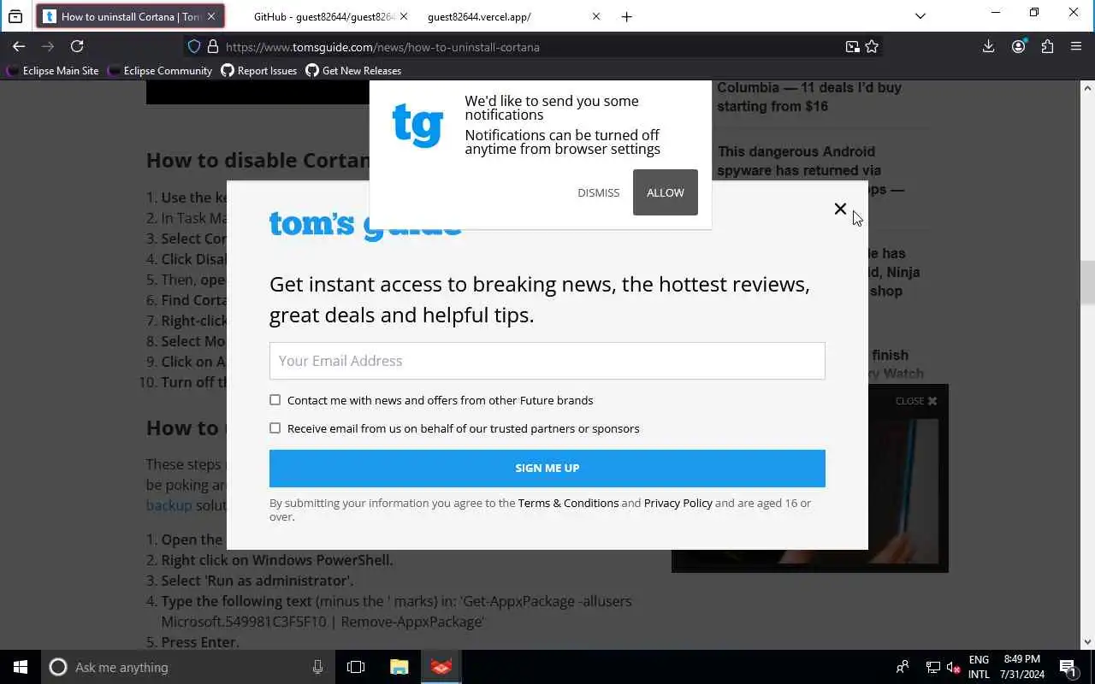Open the Get New Releases bookmark
This screenshot has width=1095, height=684.
click(x=353, y=71)
